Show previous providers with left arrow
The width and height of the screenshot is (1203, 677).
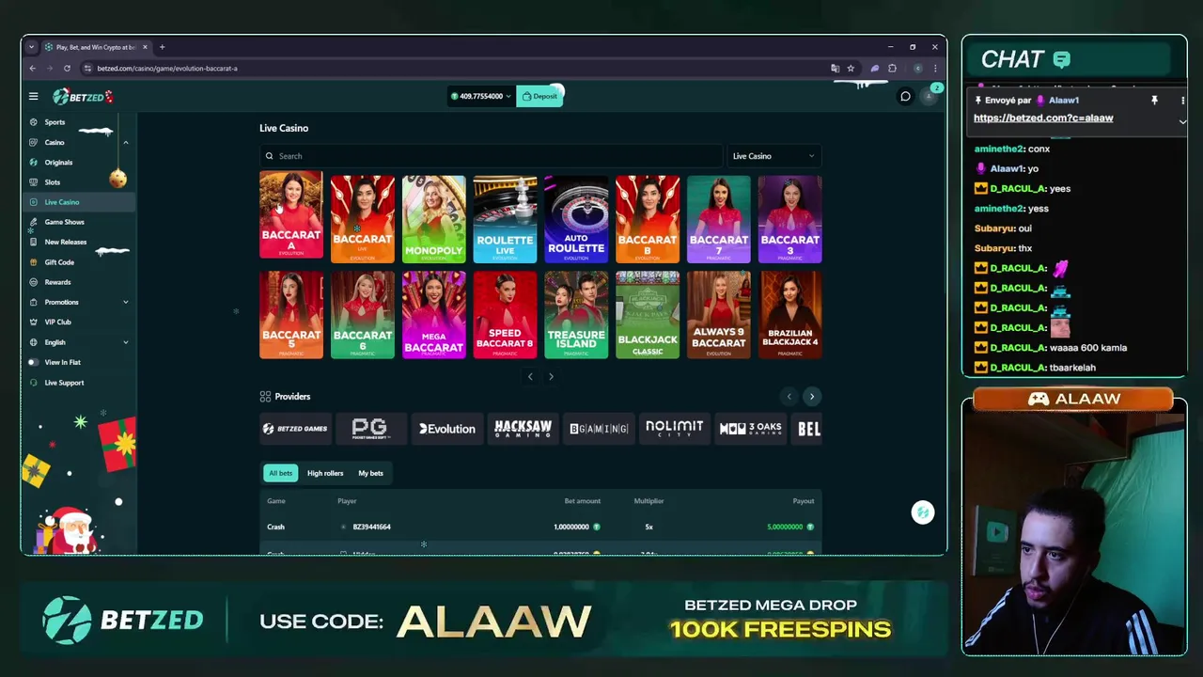coord(789,397)
